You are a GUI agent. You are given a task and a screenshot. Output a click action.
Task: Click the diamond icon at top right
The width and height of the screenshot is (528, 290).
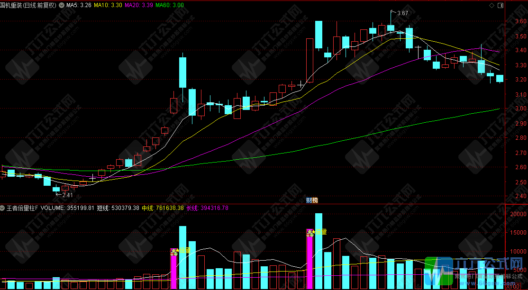tap(491, 5)
